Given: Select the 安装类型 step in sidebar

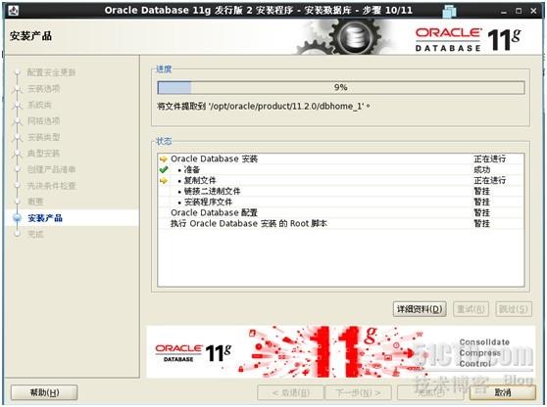Looking at the screenshot, I should click(x=43, y=137).
